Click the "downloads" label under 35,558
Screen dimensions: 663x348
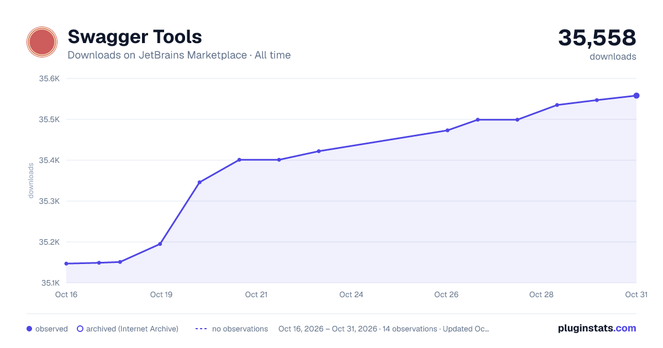pos(613,56)
